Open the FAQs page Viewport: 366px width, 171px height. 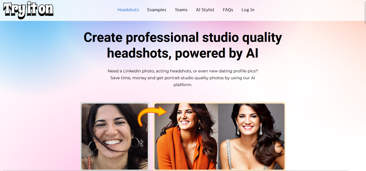(x=228, y=10)
